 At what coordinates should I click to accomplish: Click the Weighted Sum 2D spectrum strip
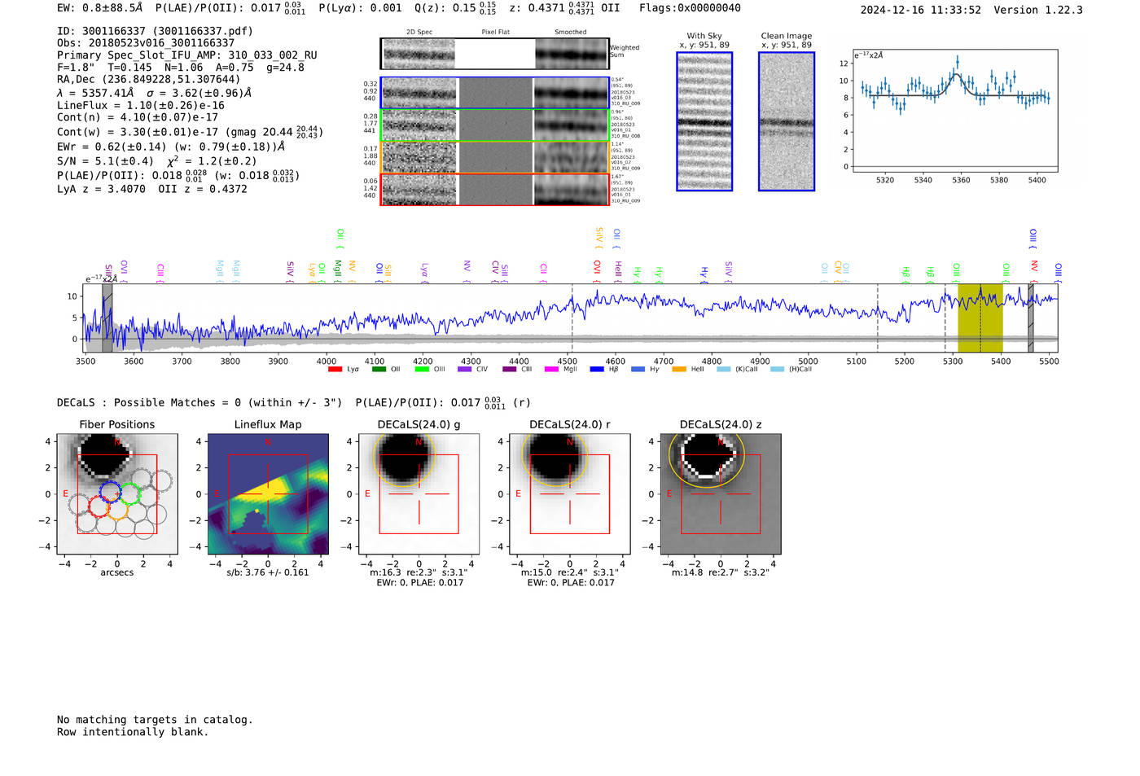point(495,54)
